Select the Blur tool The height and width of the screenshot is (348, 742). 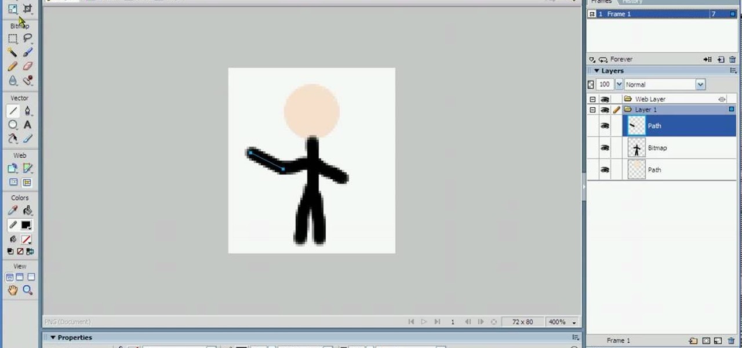(13, 81)
